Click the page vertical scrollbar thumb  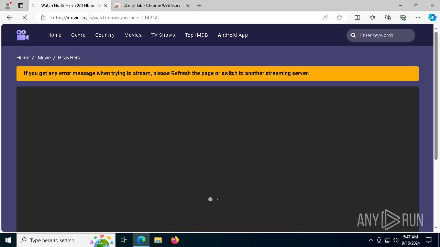pos(436,95)
